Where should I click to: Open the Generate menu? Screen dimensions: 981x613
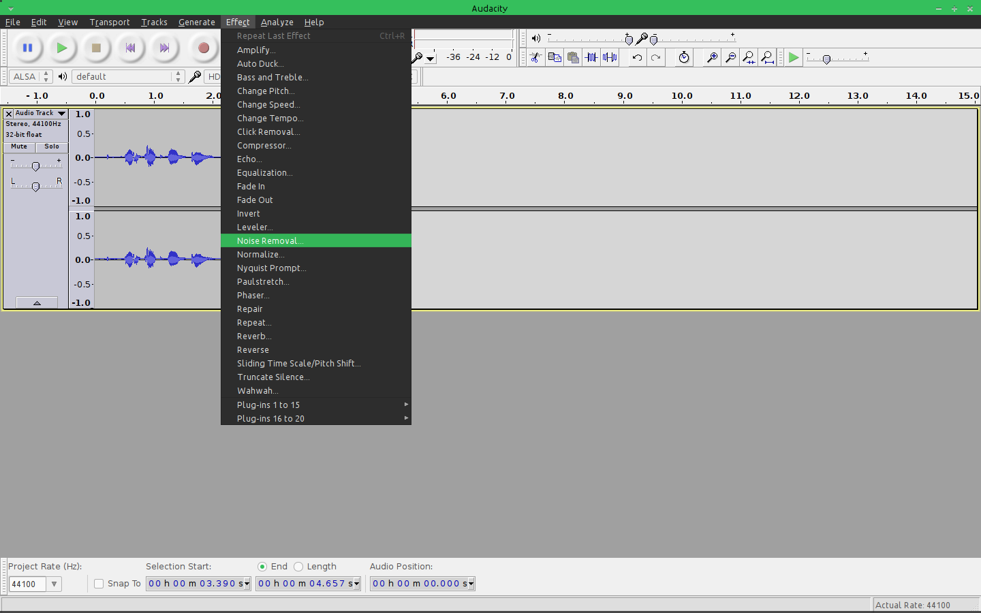(197, 22)
